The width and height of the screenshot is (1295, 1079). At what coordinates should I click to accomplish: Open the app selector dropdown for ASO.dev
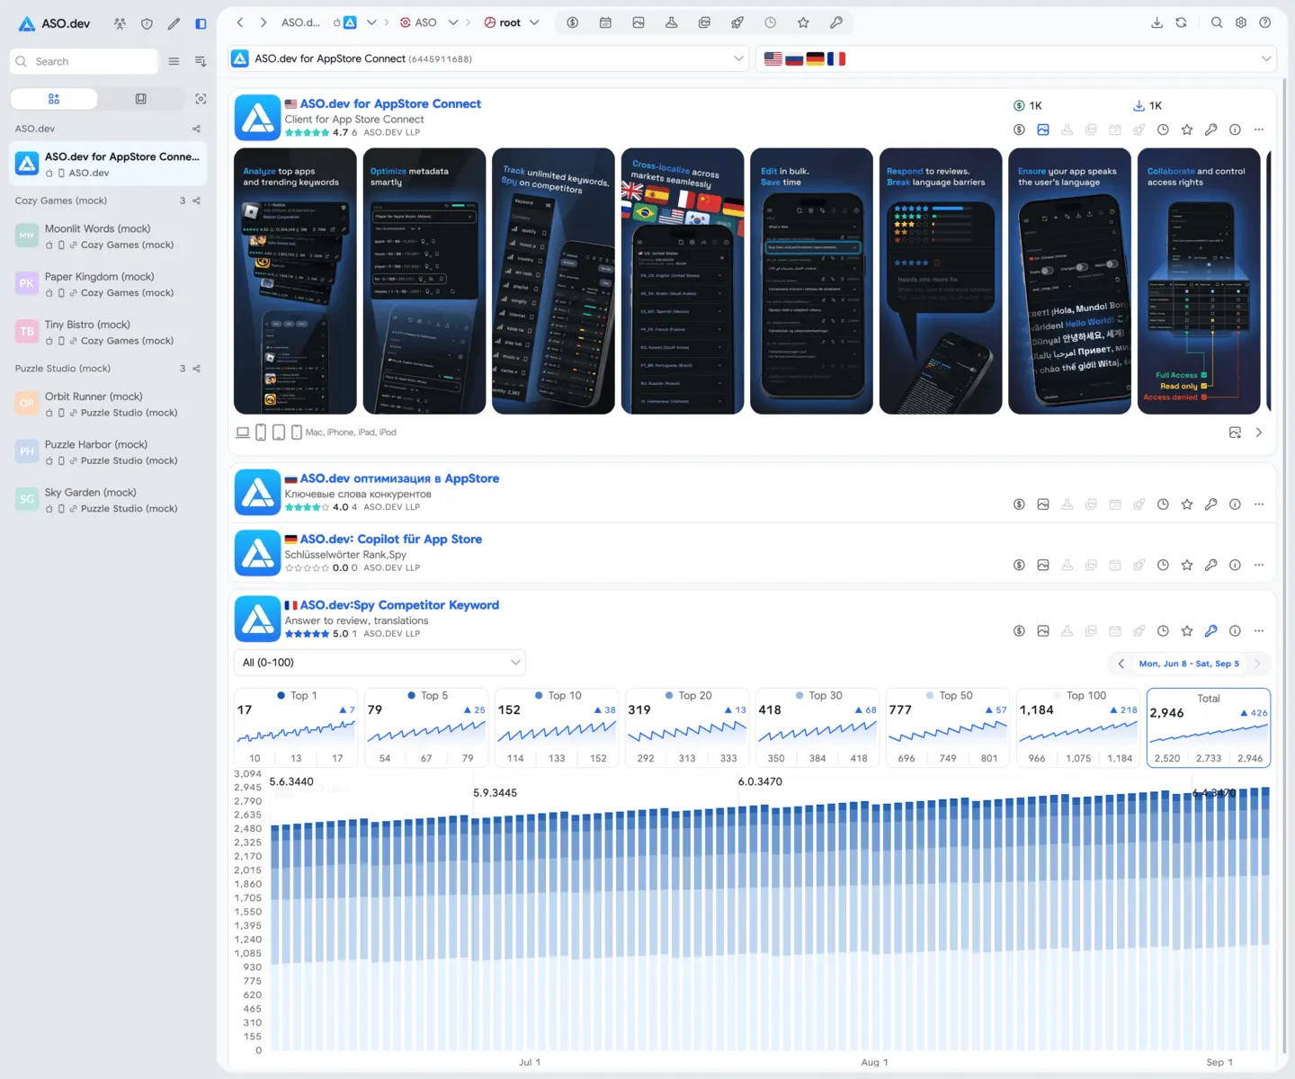pos(488,58)
